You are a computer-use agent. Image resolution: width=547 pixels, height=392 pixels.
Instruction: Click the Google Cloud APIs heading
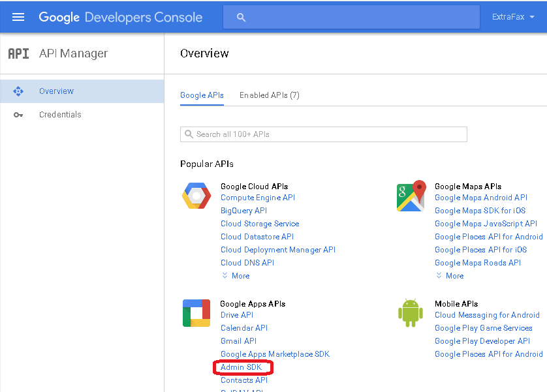coord(255,187)
